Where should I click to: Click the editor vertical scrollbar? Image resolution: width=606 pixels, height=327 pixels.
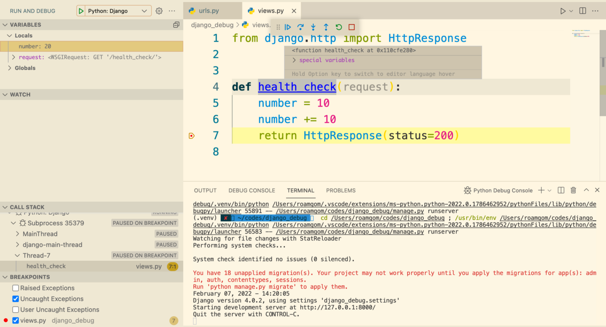coord(603,72)
